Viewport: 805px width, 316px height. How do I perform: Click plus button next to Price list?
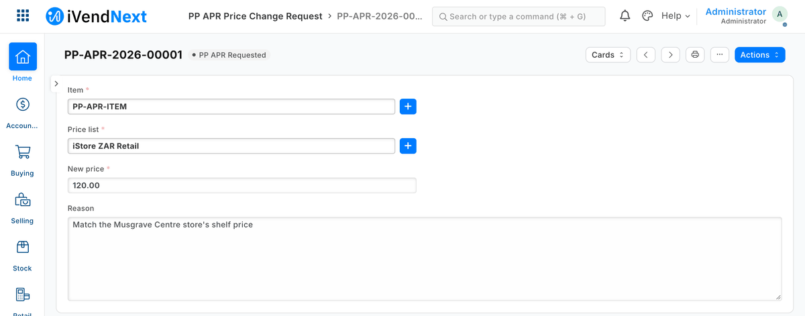tap(408, 146)
